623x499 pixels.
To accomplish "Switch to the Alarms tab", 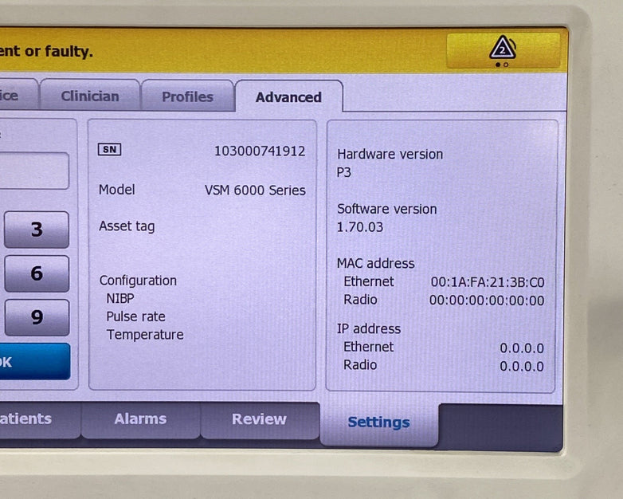I will [140, 419].
